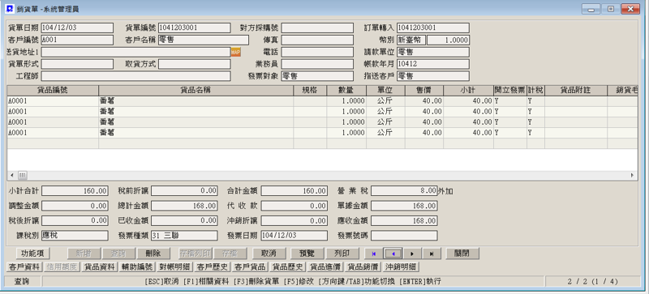Click the 發票種類 field showing 31 三聯

184,236
